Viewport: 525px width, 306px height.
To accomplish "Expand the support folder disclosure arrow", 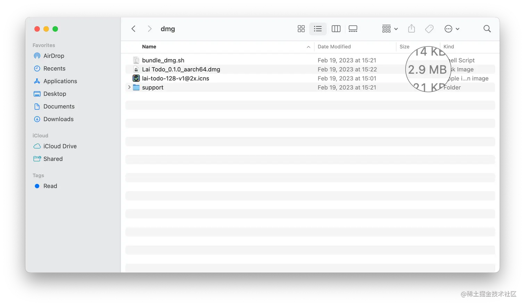I will pyautogui.click(x=129, y=87).
